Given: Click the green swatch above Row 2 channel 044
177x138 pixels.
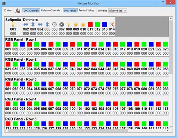Looking at the screenshot, I should pyautogui.click(x=101, y=64).
